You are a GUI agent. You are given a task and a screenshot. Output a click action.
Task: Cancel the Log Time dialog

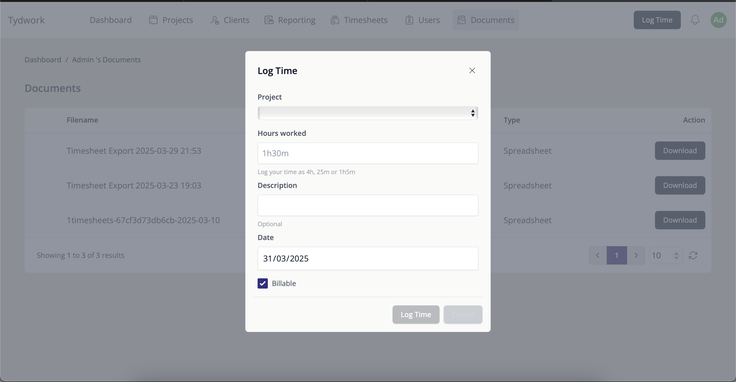click(x=463, y=315)
